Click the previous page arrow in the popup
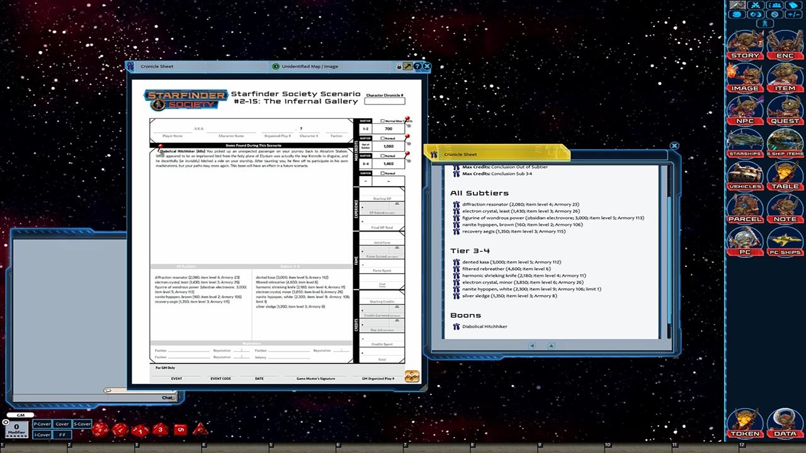 (x=532, y=345)
